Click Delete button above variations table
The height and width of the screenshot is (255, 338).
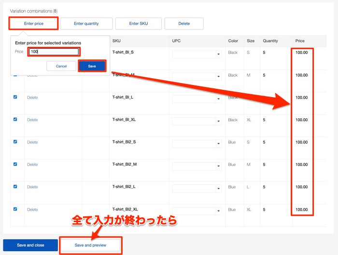coord(184,23)
